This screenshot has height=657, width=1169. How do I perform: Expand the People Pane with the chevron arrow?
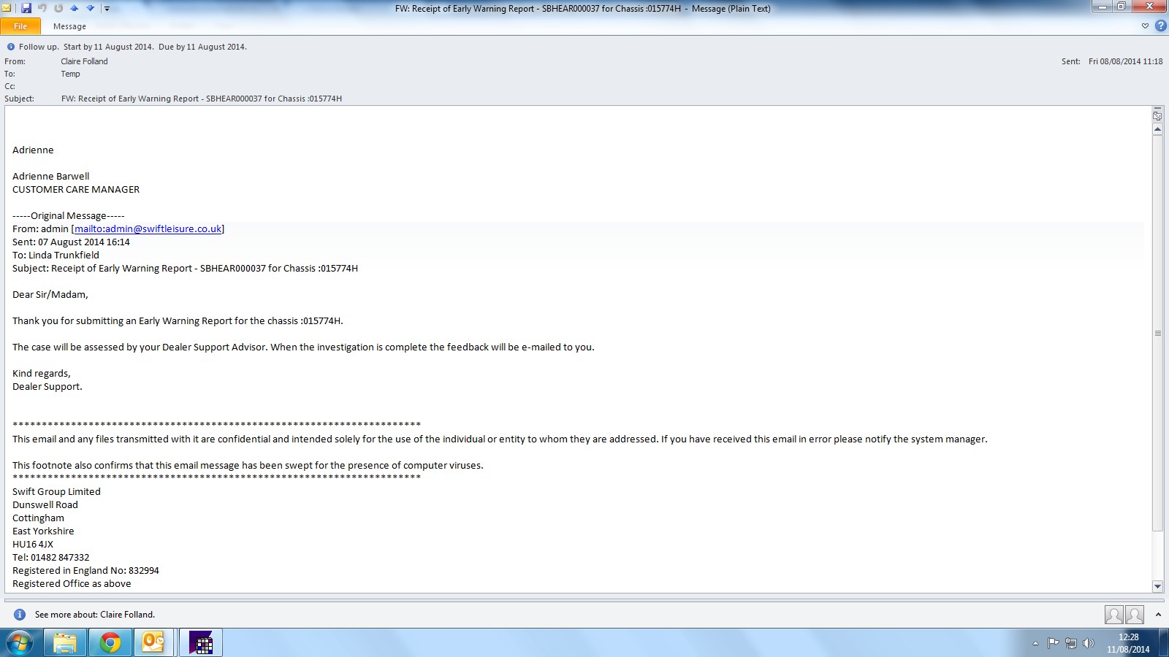click(1158, 615)
